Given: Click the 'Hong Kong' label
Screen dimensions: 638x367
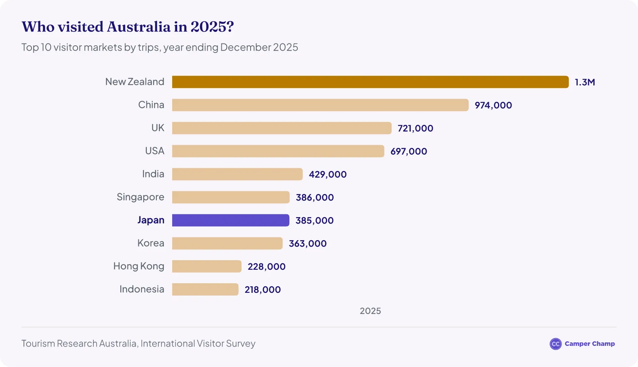Looking at the screenshot, I should point(139,266).
